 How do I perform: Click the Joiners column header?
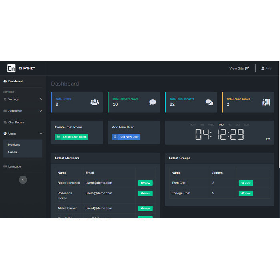point(217,173)
